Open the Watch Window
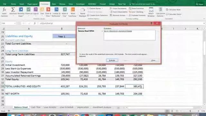The image size is (206, 116). 151,12
